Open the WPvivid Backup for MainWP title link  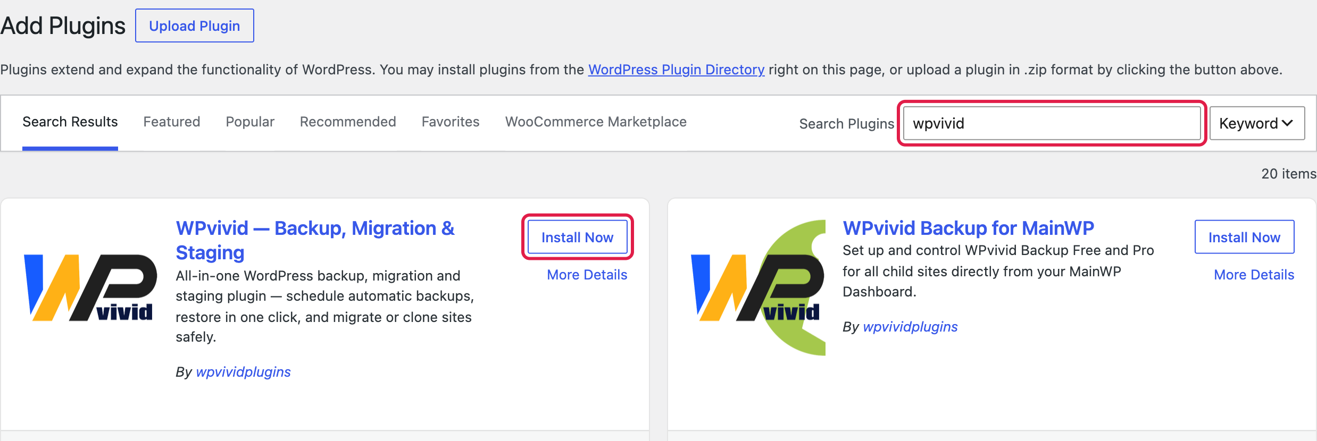[968, 228]
